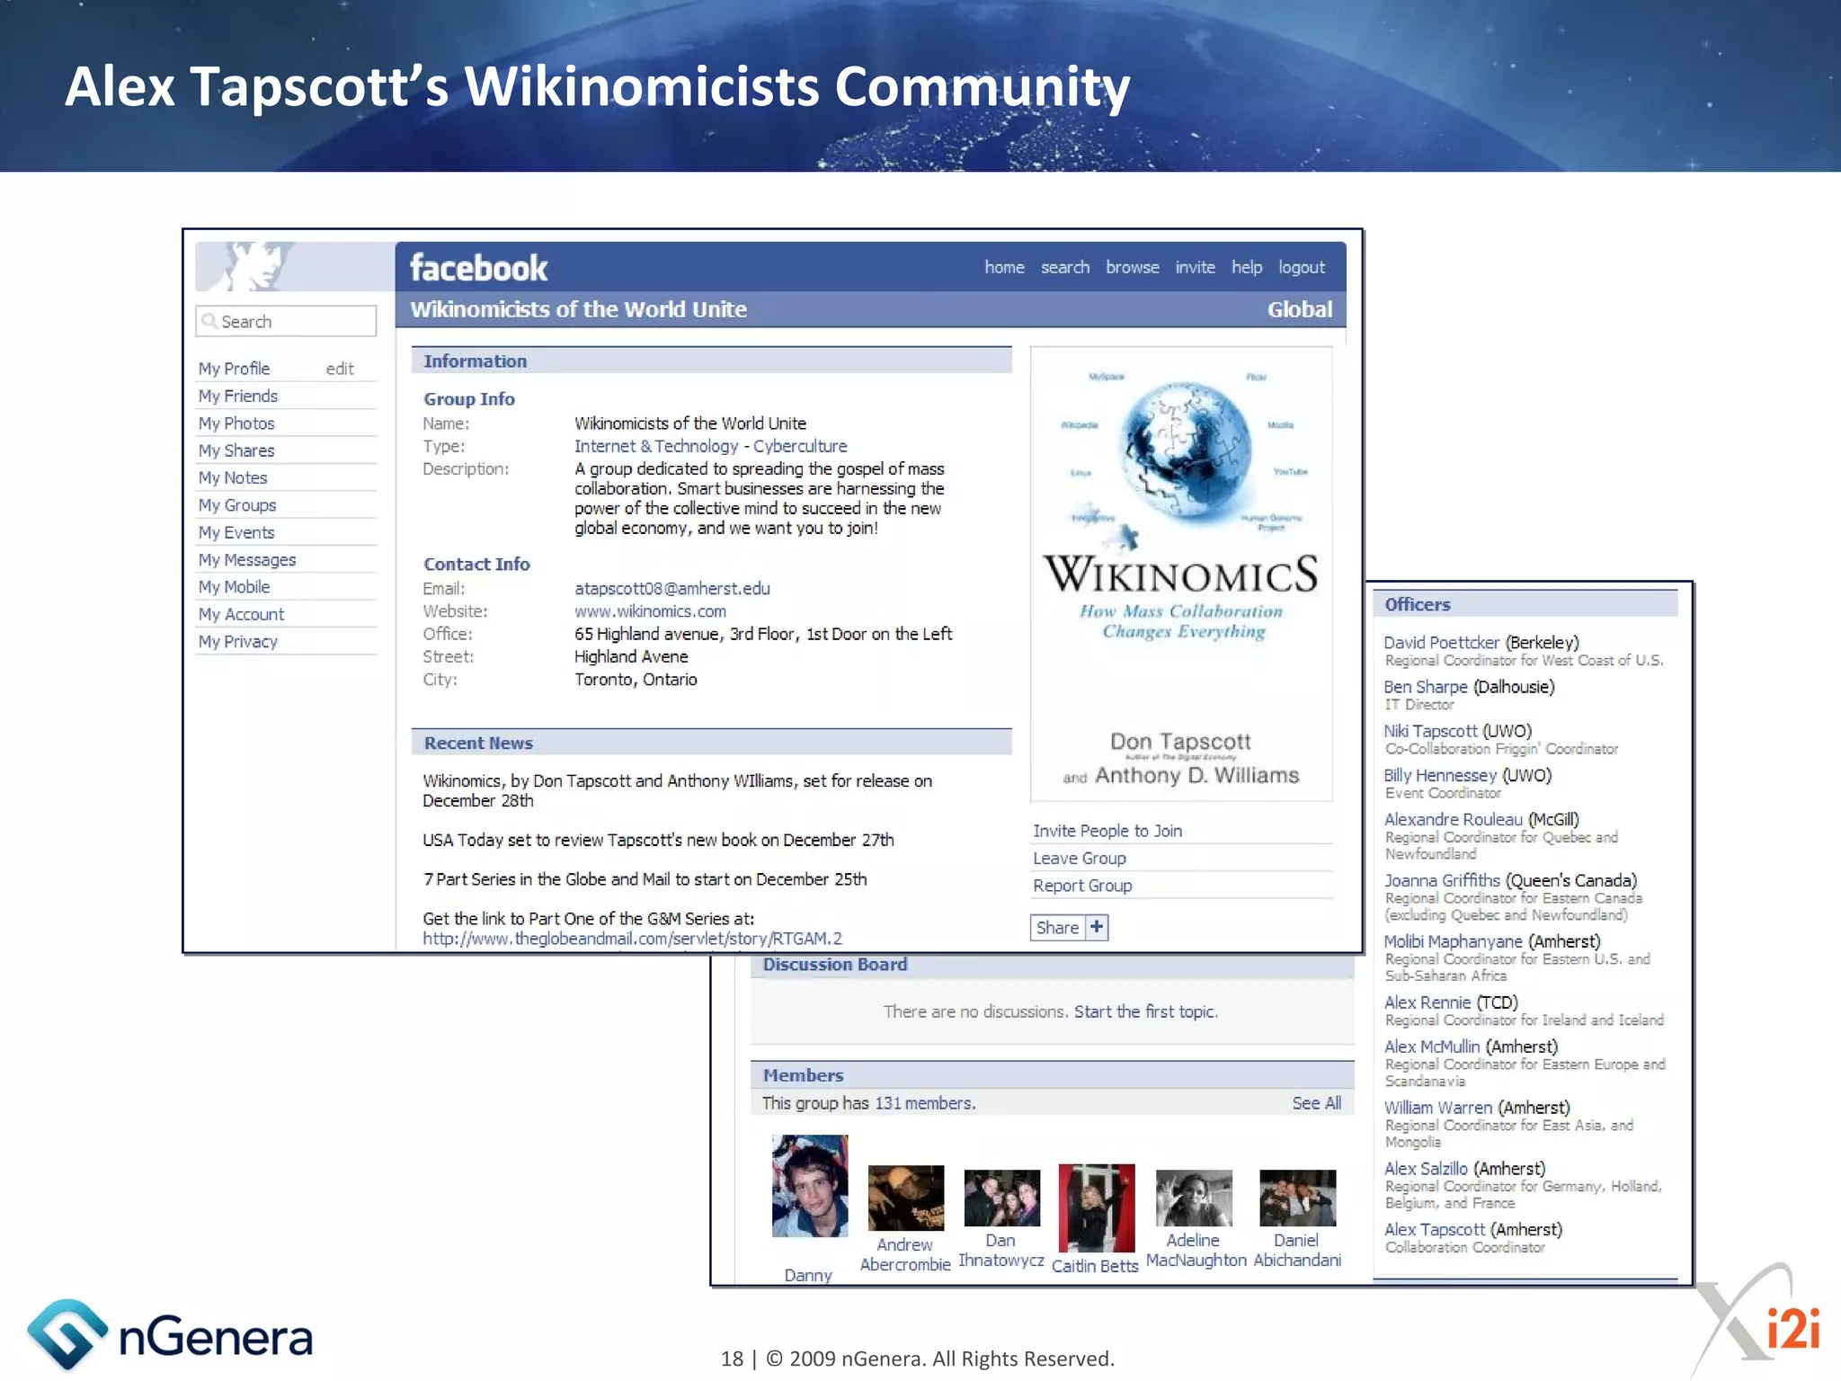Open My Groups in the sidebar
This screenshot has height=1381, width=1841.
[237, 505]
